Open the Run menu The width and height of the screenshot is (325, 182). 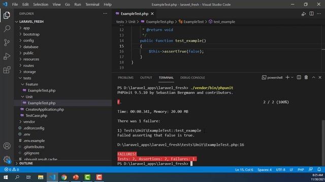[x=78, y=5]
